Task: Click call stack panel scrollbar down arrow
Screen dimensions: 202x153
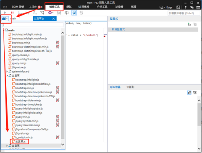Action: (x=199, y=149)
